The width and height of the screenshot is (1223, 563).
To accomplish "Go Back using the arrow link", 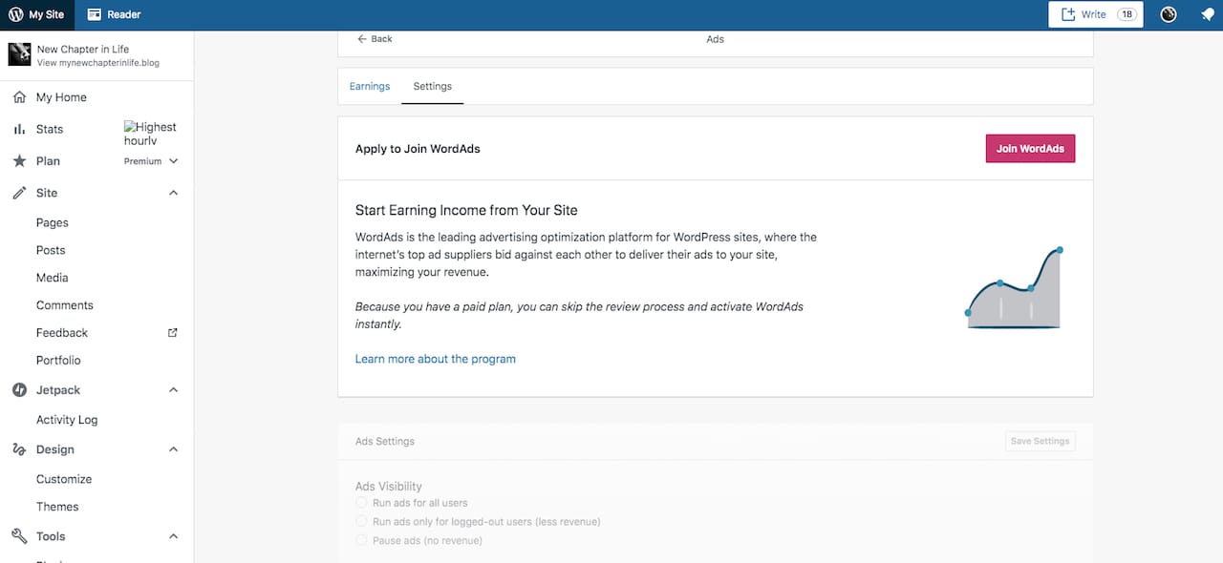I will pyautogui.click(x=375, y=39).
